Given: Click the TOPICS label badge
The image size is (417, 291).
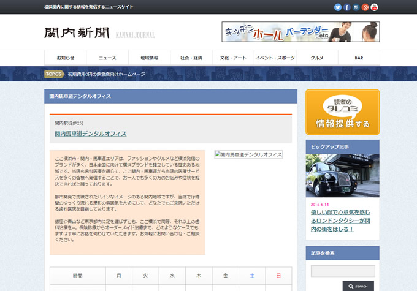Looking at the screenshot, I should (54, 74).
